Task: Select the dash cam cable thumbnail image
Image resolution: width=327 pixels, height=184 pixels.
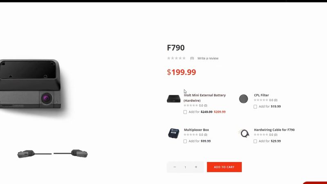Action: point(52,154)
